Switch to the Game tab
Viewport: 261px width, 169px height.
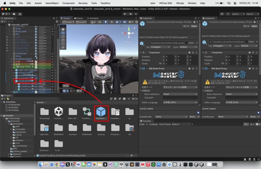[78, 18]
